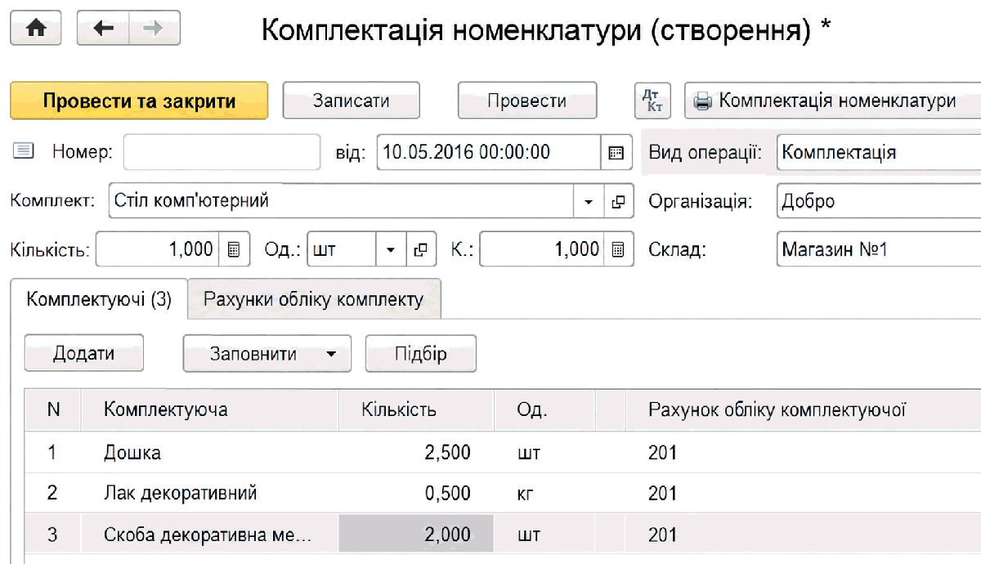Click Рахунок обліку комплектуючої column header

pyautogui.click(x=803, y=410)
